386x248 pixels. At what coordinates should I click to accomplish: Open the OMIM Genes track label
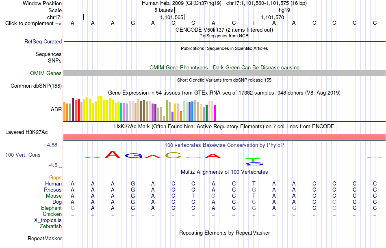[x=46, y=73]
